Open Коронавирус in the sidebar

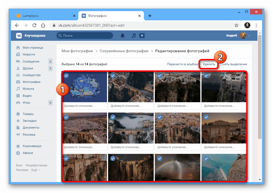click(x=32, y=146)
